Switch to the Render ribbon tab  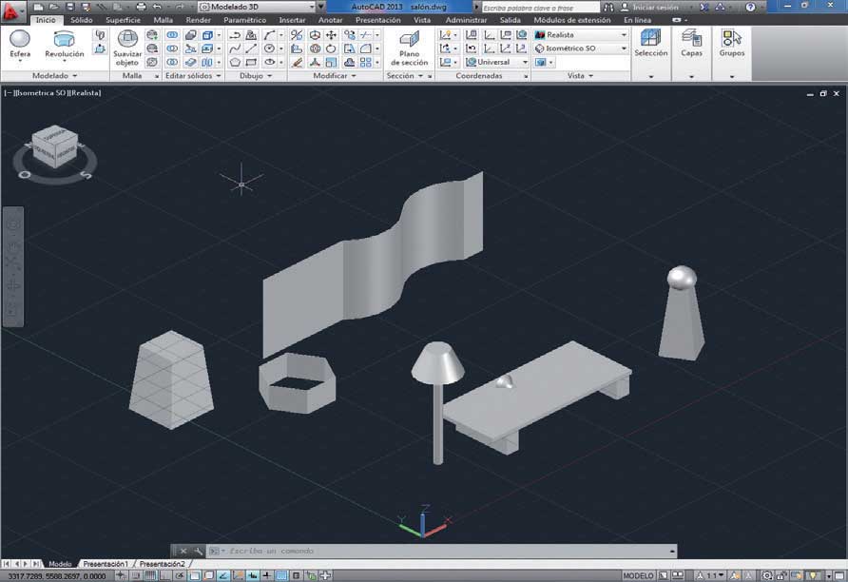(x=199, y=20)
